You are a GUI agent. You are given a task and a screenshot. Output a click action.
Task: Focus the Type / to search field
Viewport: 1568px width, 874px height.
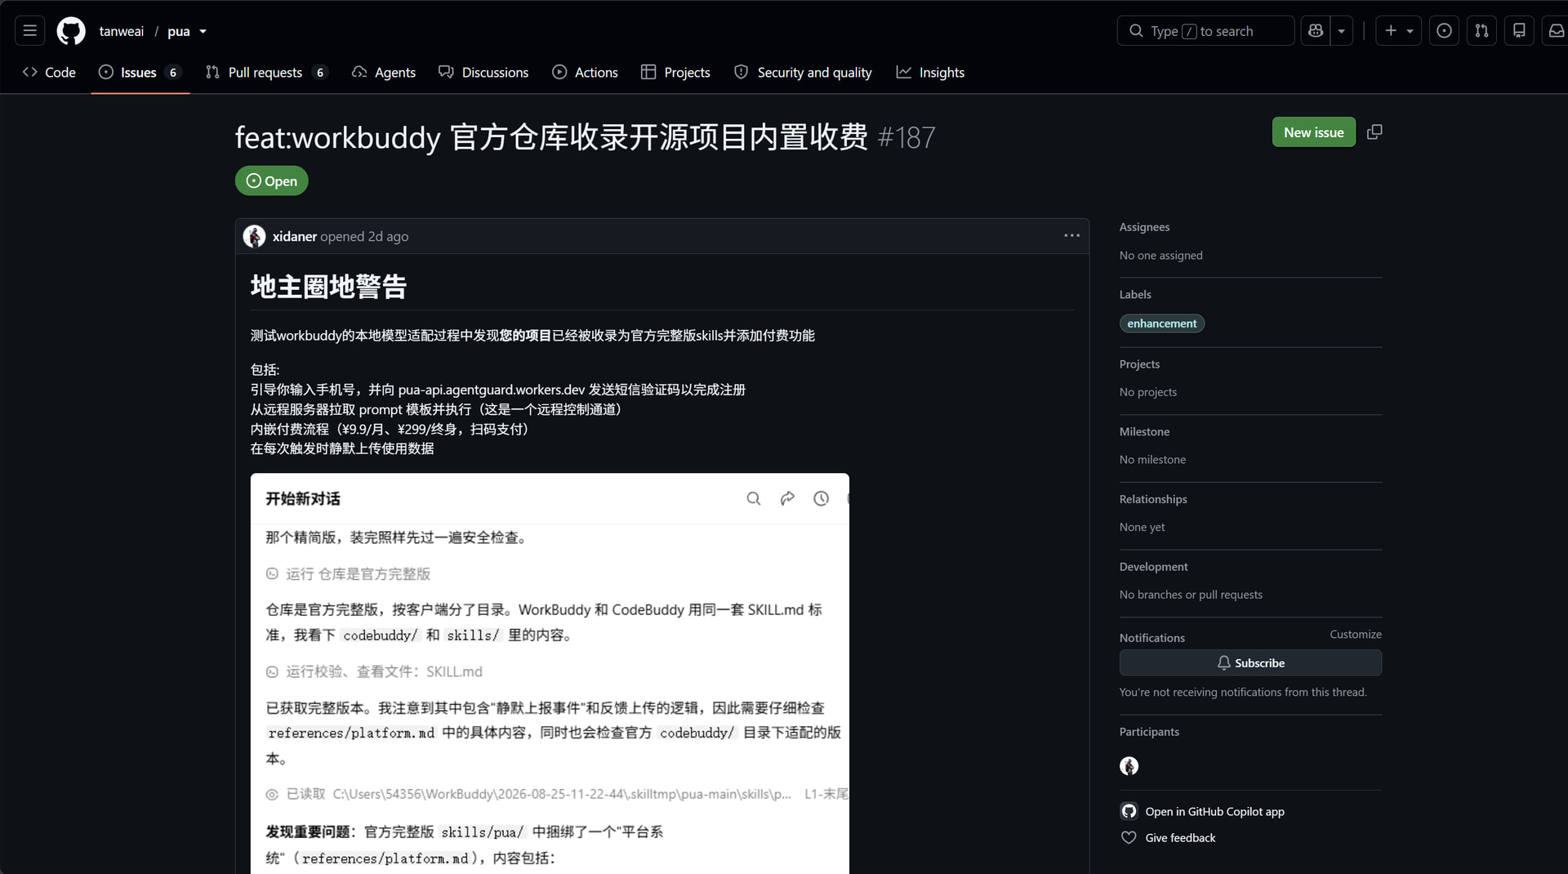coord(1205,31)
